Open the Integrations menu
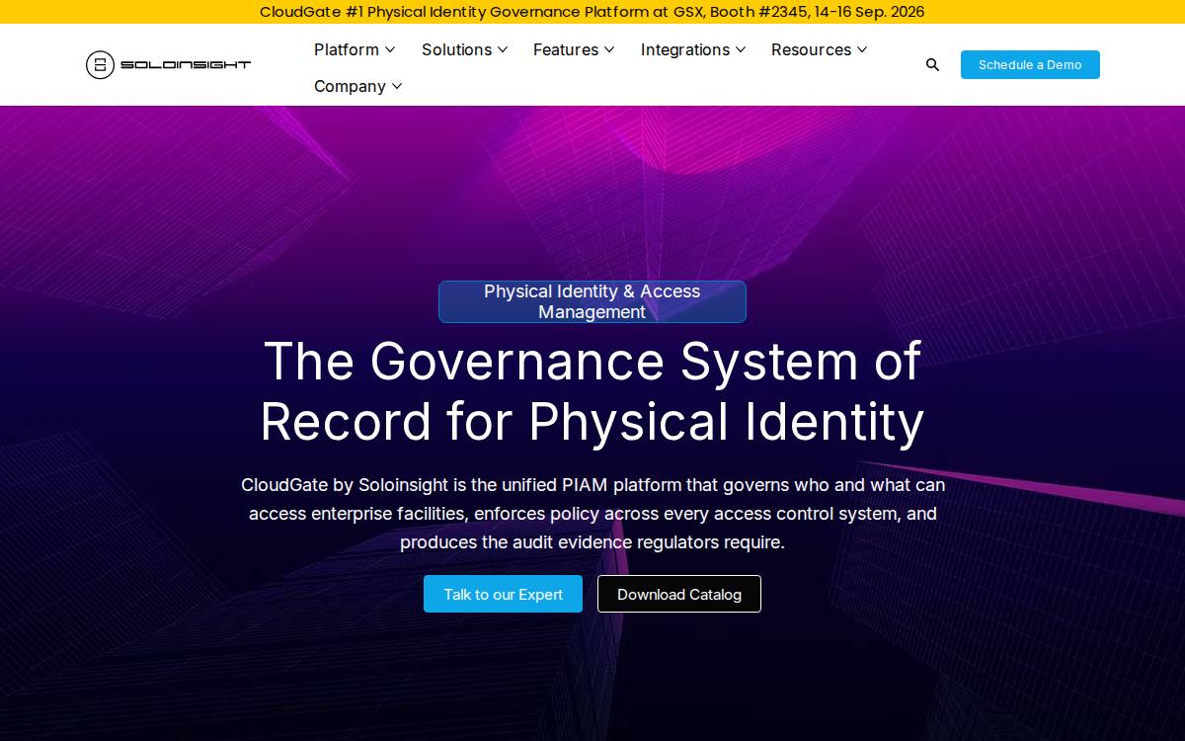Screen dimensions: 1185x741 click(x=685, y=49)
